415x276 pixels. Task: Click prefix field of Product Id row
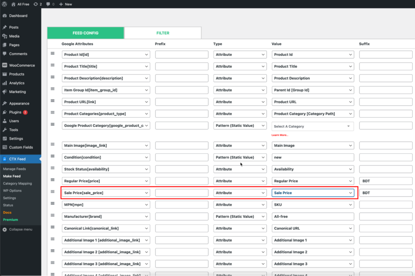pyautogui.click(x=182, y=55)
